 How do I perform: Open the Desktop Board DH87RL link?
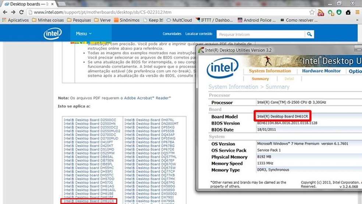(x=149, y=120)
